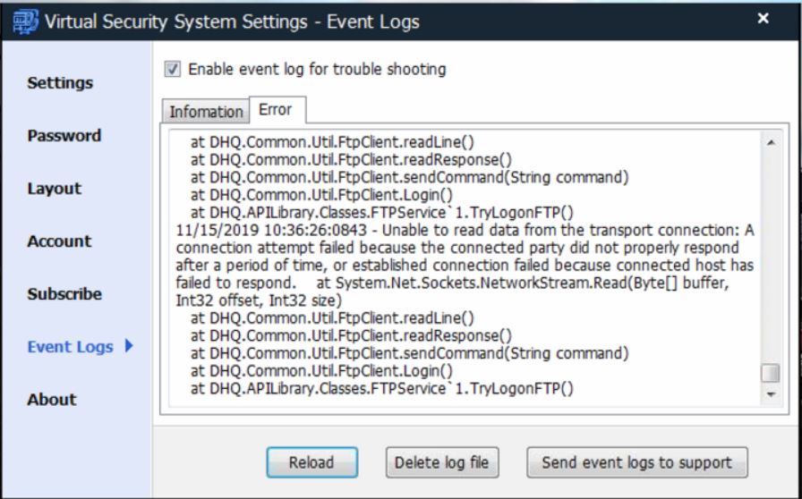Click the blue arrow beside Event Logs
Viewport: 802px width, 499px height.
pos(129,346)
